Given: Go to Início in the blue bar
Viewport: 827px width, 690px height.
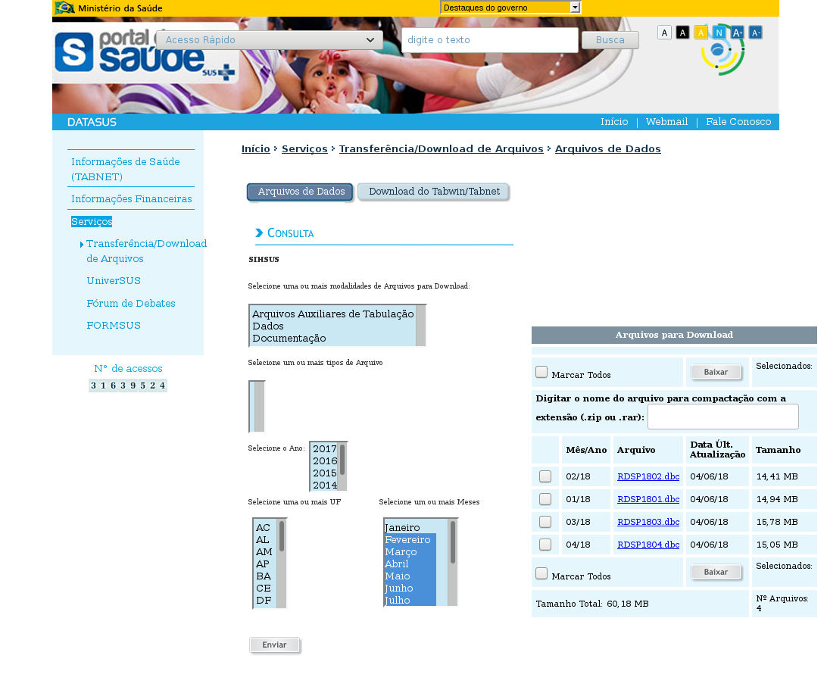Looking at the screenshot, I should click(614, 122).
